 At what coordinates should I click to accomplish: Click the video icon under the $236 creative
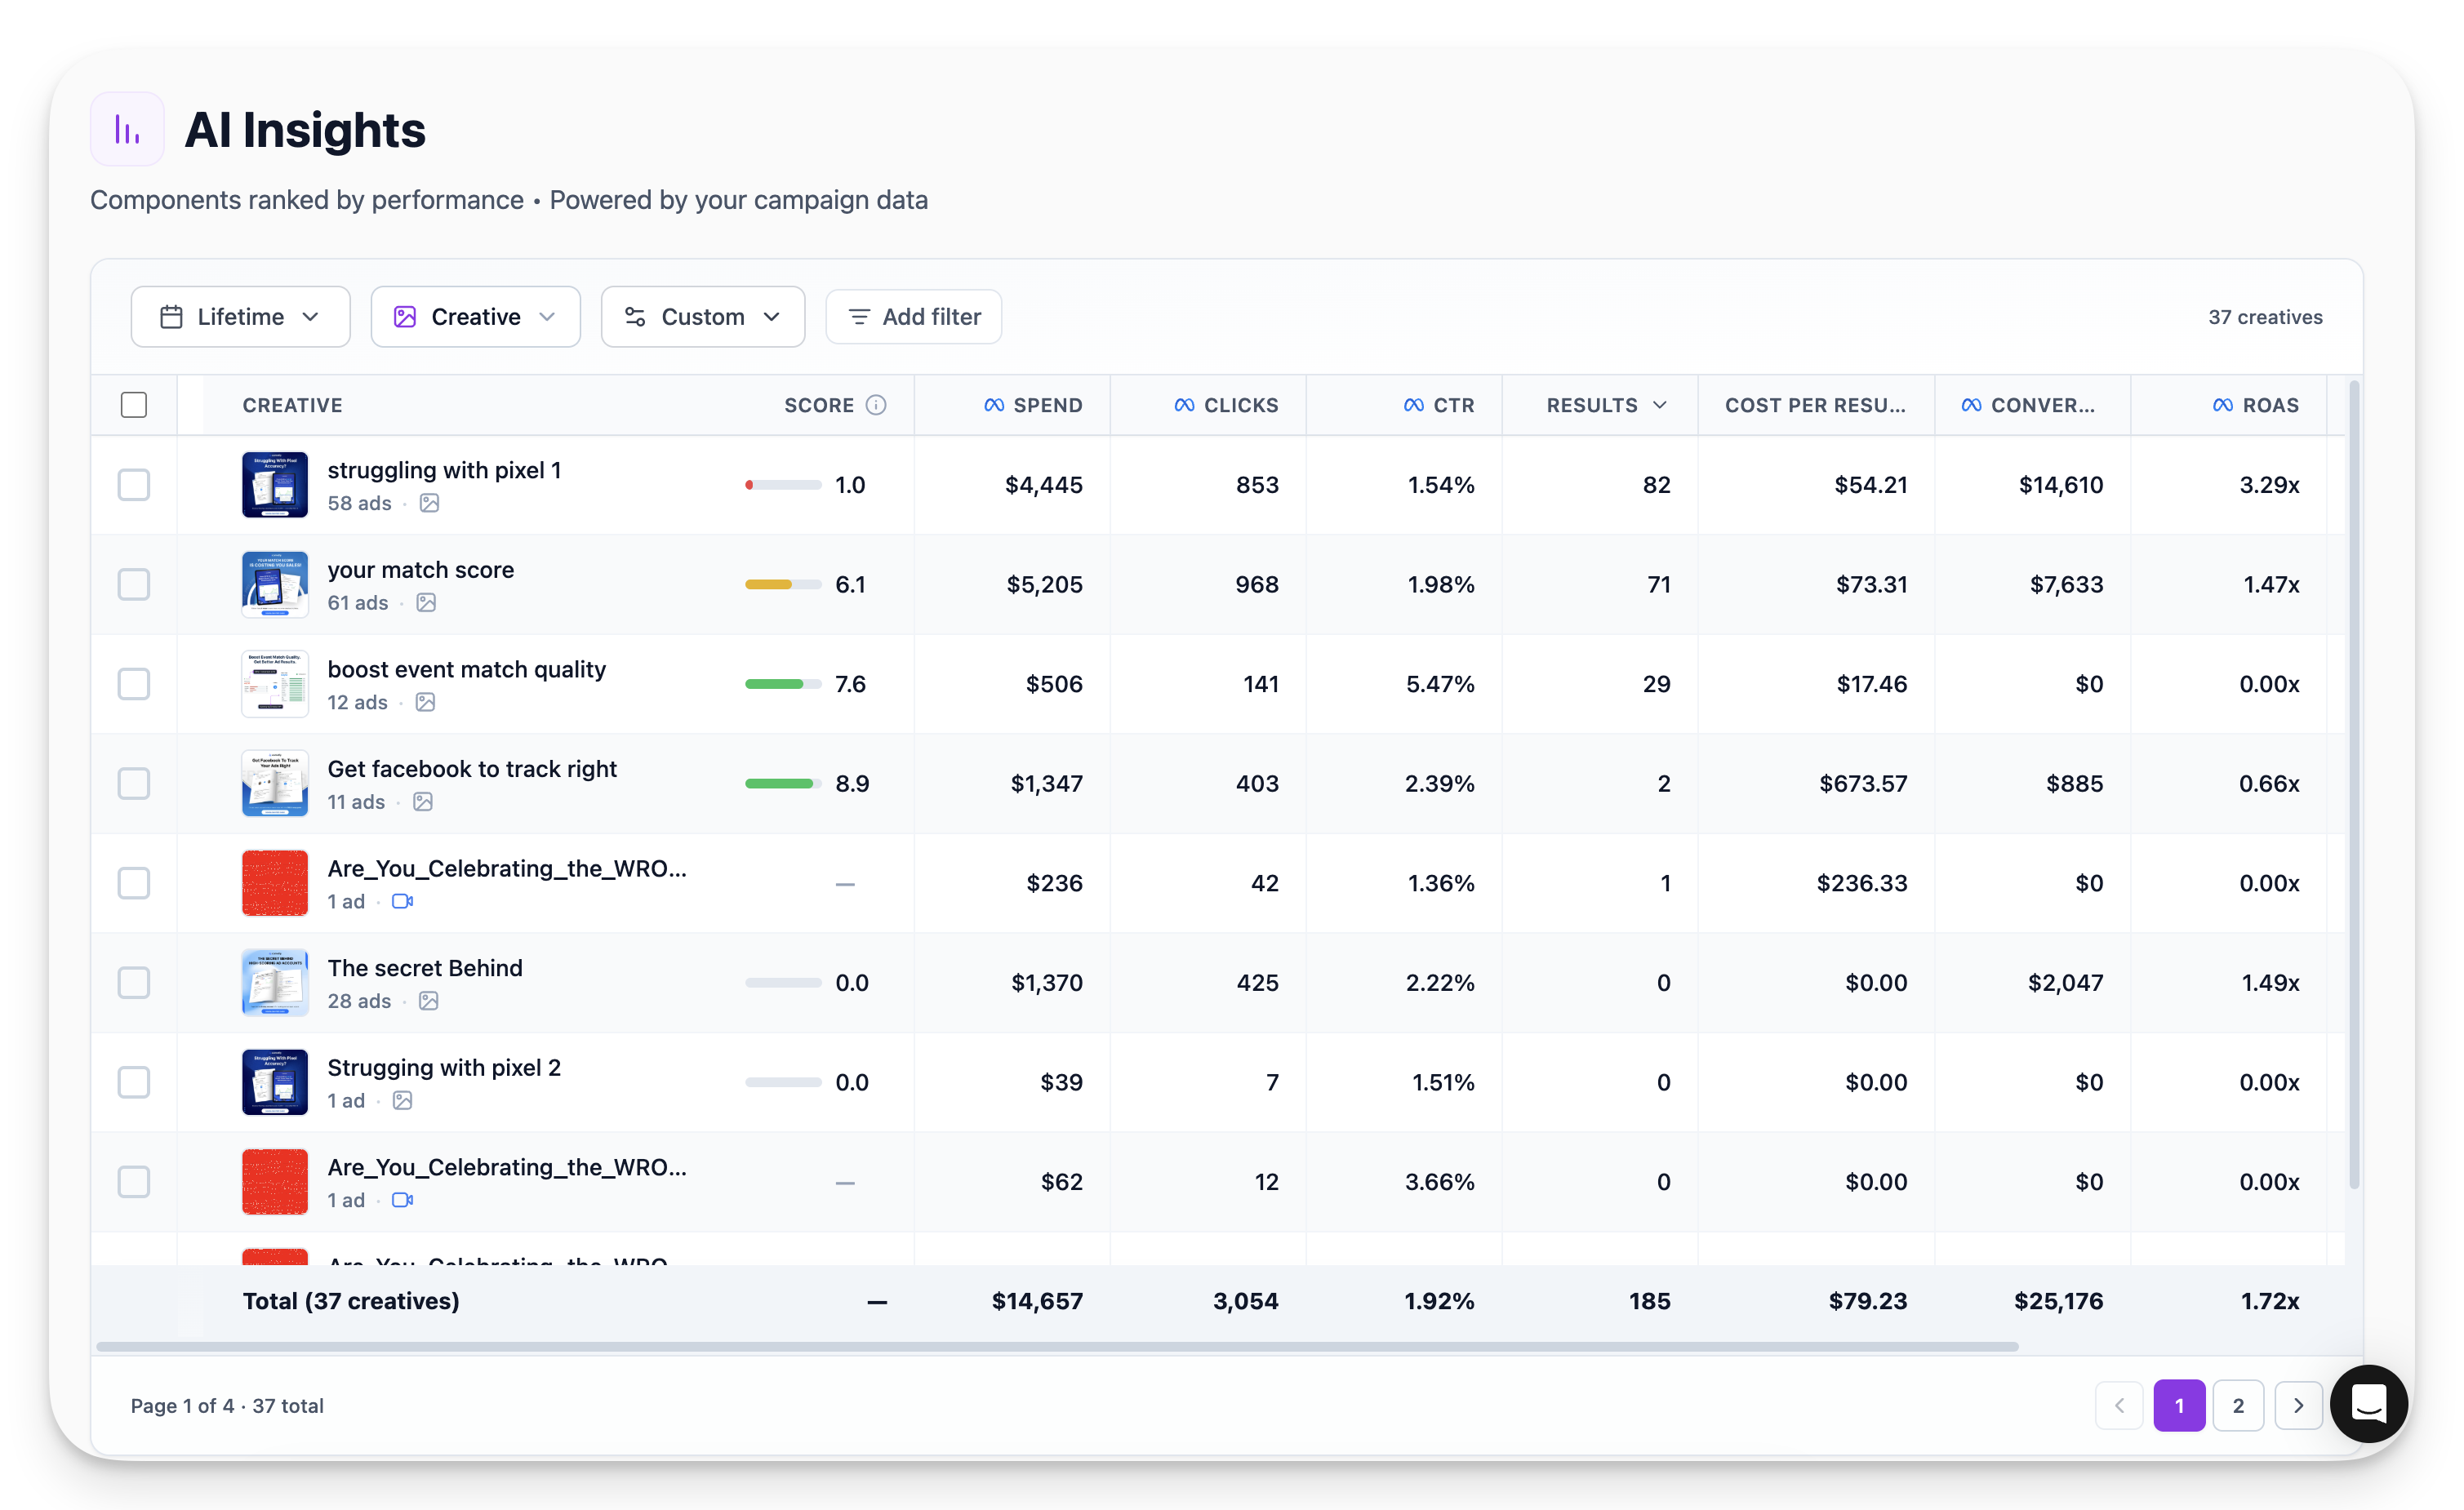pyautogui.click(x=402, y=902)
